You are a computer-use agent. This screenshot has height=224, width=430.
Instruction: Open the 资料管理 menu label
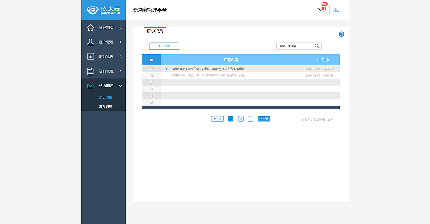click(x=106, y=71)
